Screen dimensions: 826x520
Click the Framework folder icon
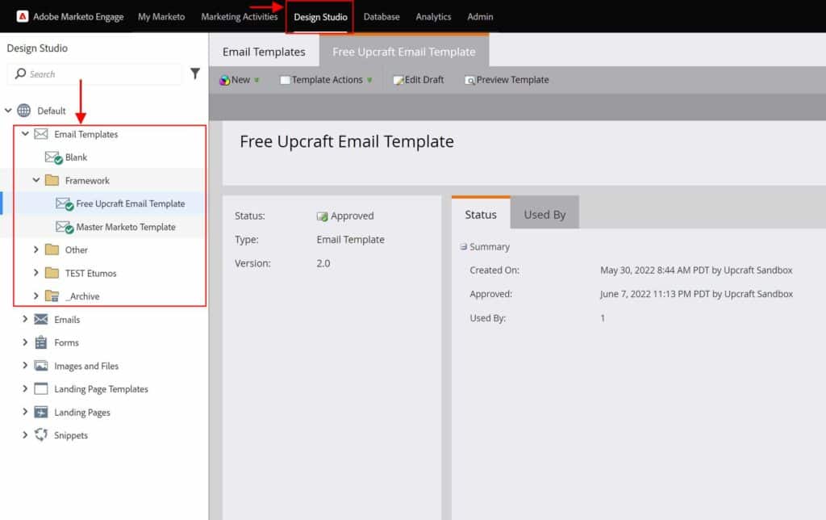(x=52, y=180)
